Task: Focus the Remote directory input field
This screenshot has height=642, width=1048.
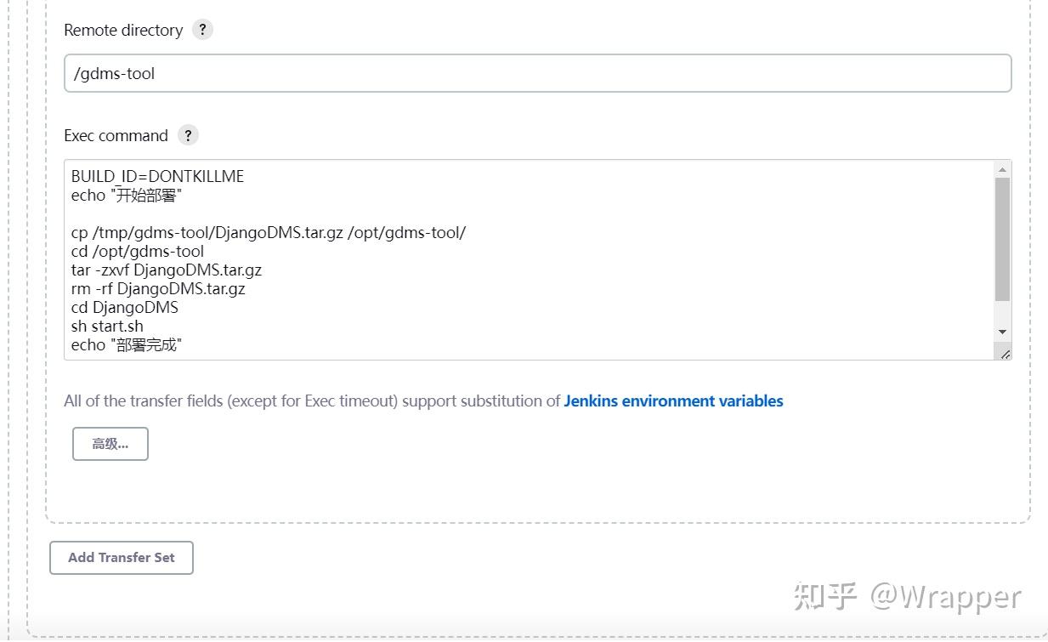Action: 537,74
